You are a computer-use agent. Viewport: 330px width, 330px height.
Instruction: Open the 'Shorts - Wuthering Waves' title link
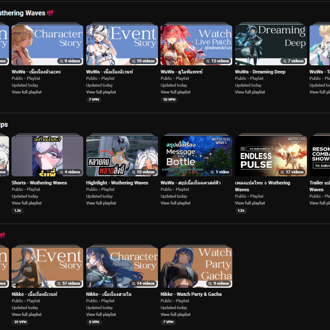tap(39, 183)
